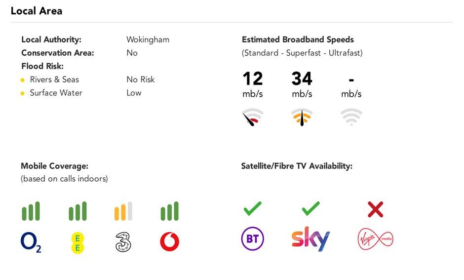This screenshot has height=280, width=464.
Task: Click the Wokingham local authority text
Action: point(148,40)
